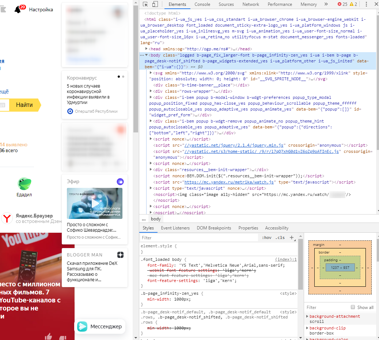Click the red error count badge
379x340 pixels.
click(342, 4)
